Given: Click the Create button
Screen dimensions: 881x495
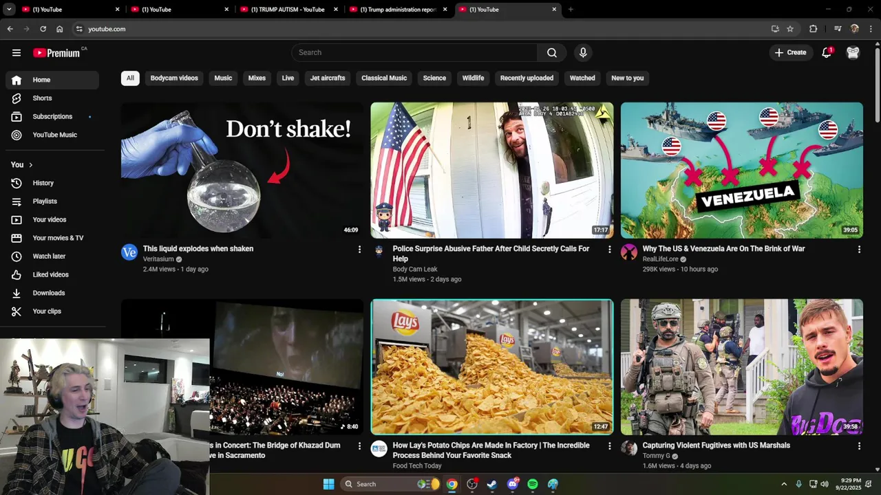Looking at the screenshot, I should (x=790, y=52).
